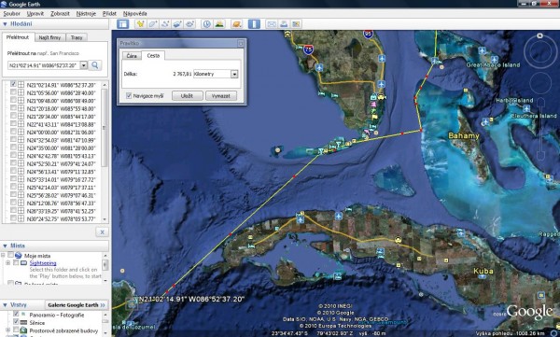Click the search results list scrollbar
Screen dimensions: 560x337
point(105,151)
